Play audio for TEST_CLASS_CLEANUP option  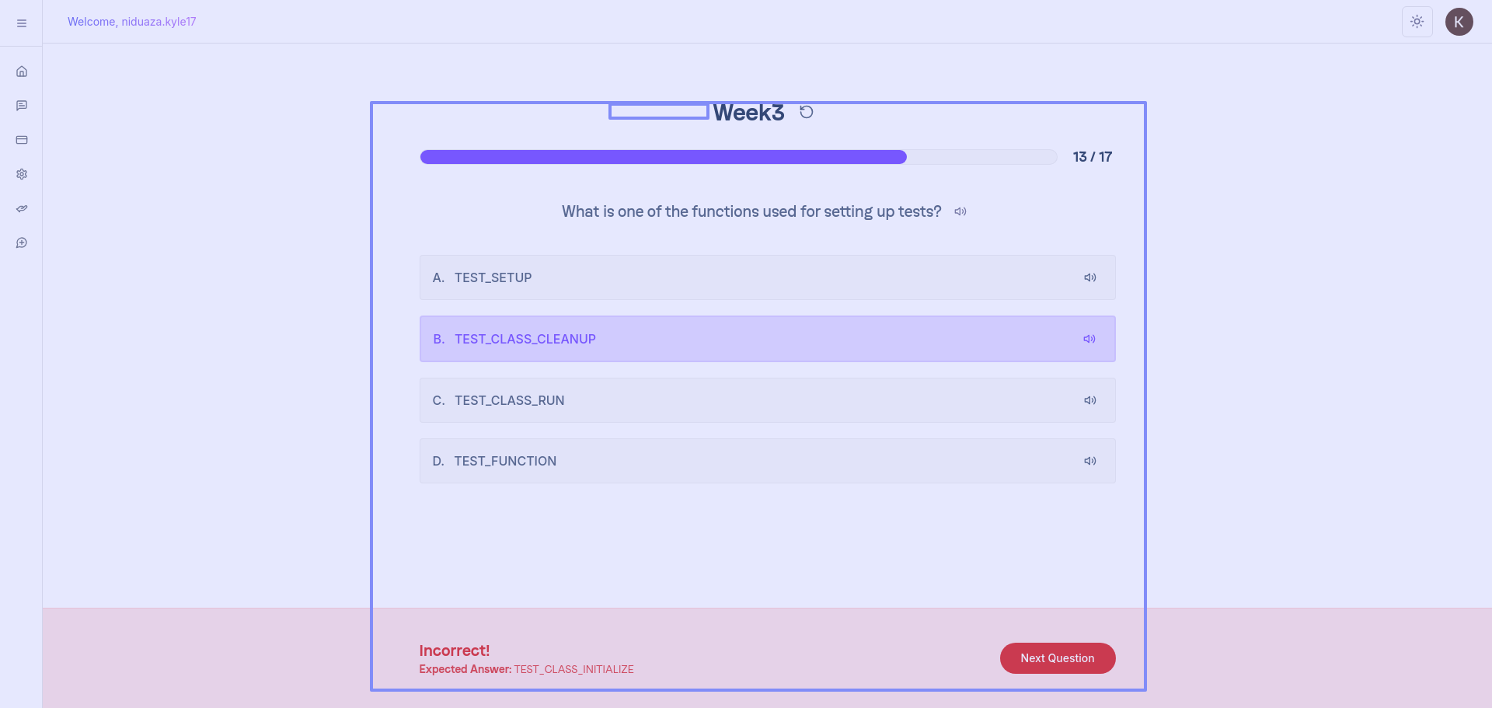[1089, 339]
